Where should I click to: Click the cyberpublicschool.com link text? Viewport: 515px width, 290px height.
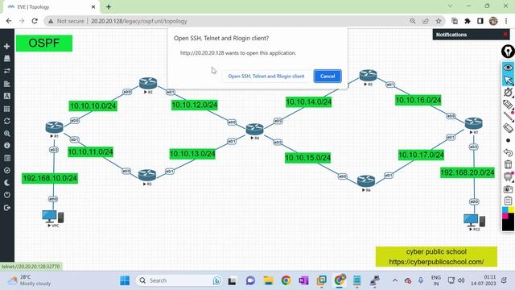pyautogui.click(x=436, y=262)
